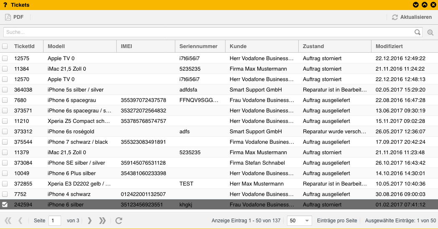Refresh the list with Aktualisieren
This screenshot has height=229, width=438.
pyautogui.click(x=412, y=17)
